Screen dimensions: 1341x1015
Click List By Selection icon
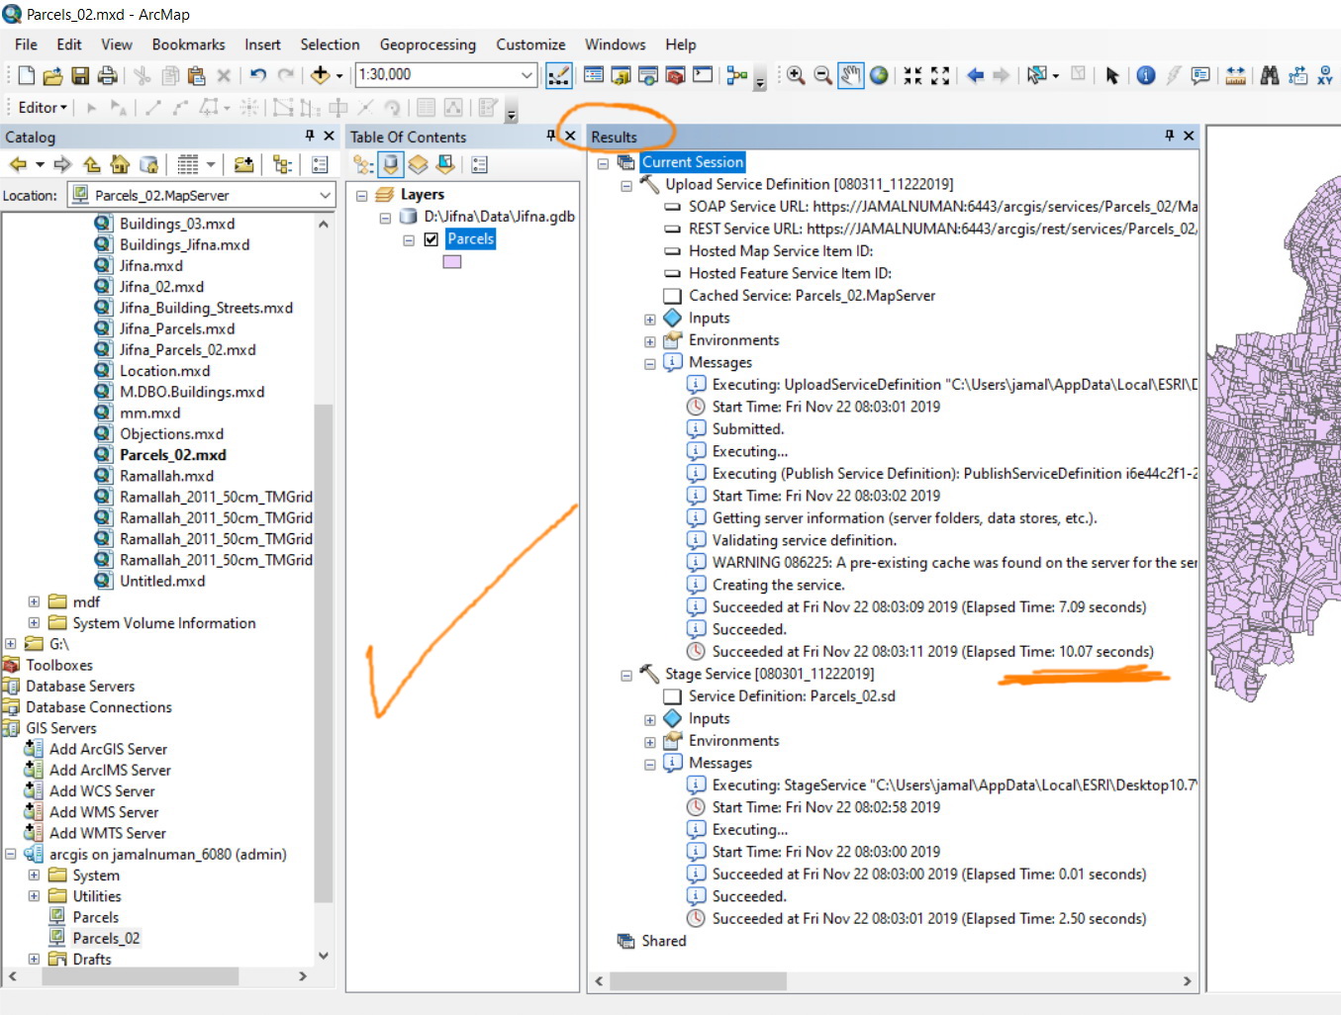(x=445, y=165)
